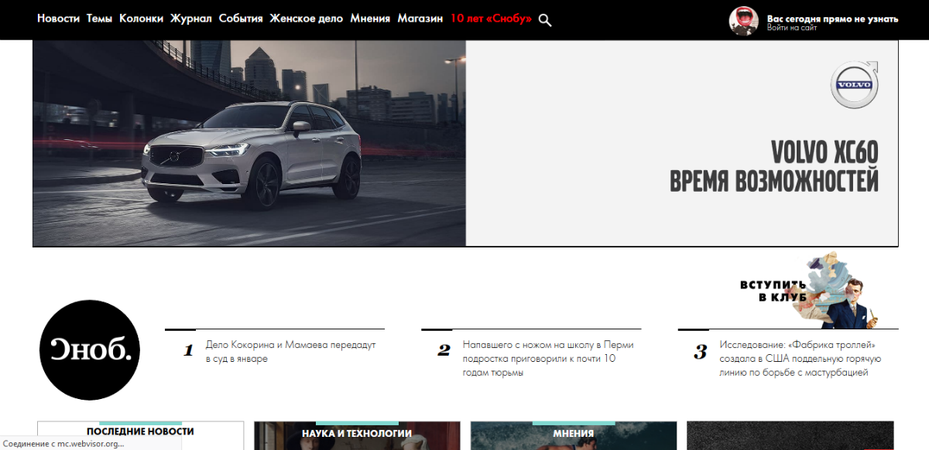Open Журнал in the top navigation

click(190, 19)
